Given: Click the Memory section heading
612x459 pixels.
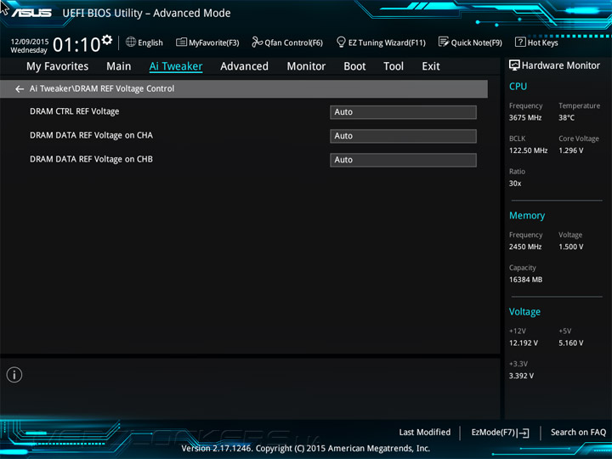Looking at the screenshot, I should [x=527, y=215].
